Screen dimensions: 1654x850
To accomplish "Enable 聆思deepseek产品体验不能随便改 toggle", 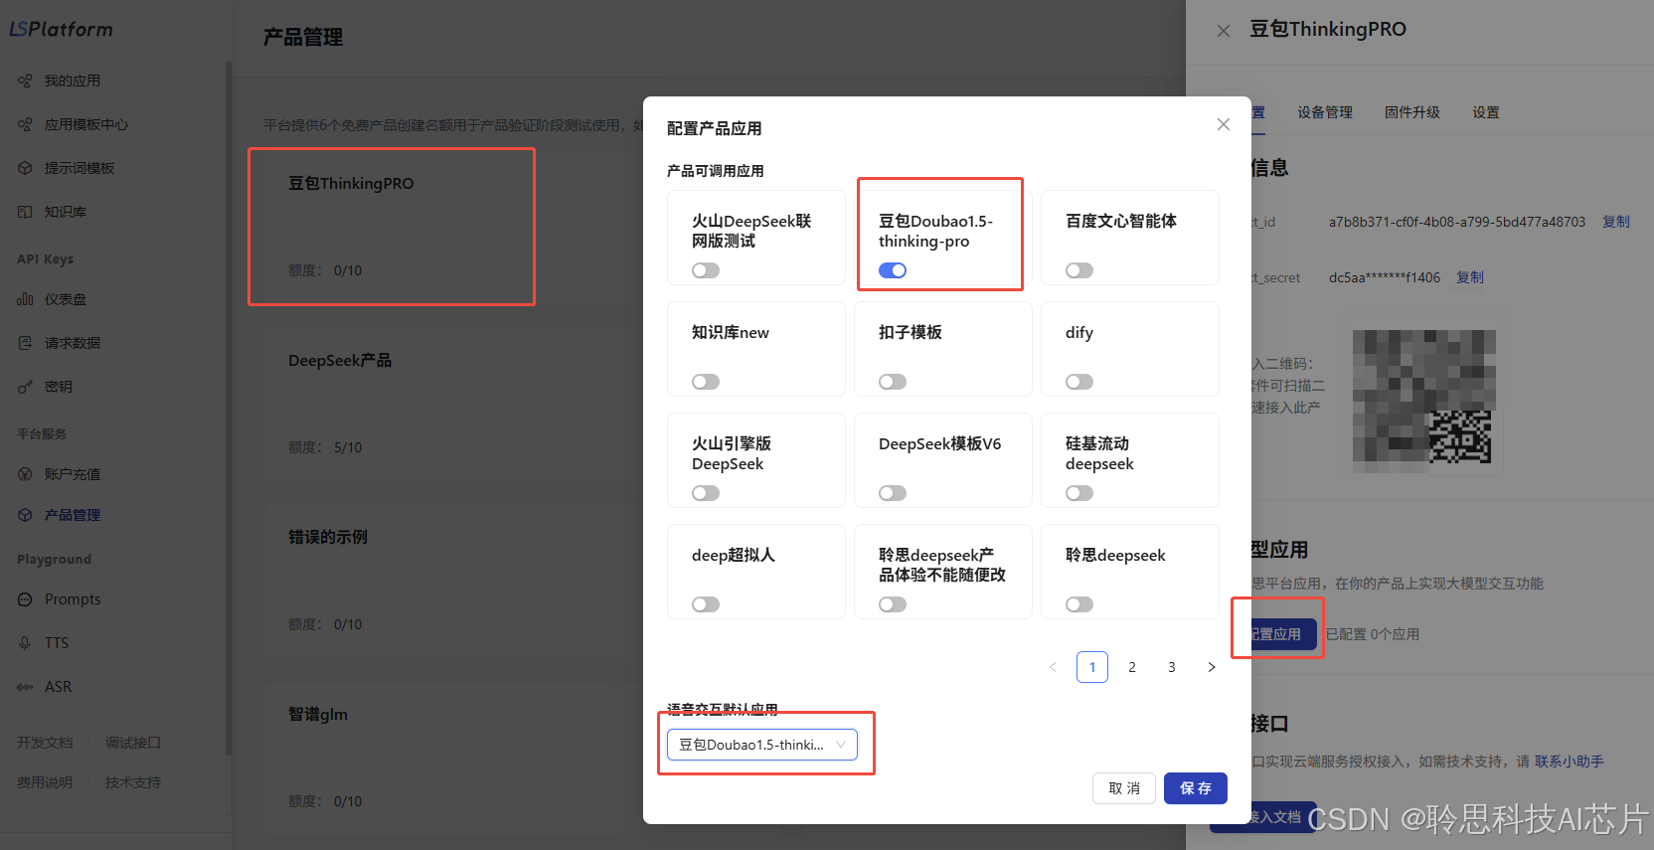I will 893,604.
